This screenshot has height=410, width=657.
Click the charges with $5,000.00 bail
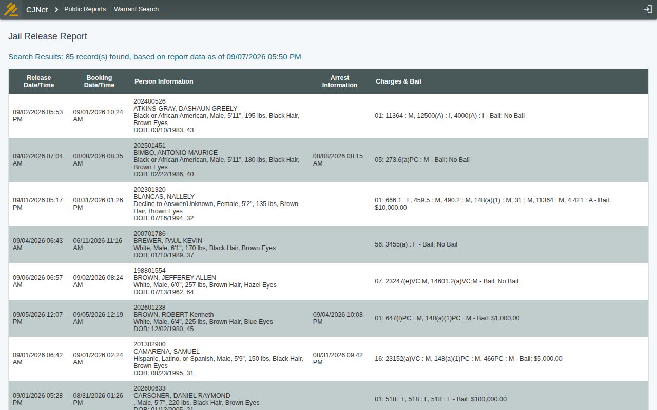(468, 359)
